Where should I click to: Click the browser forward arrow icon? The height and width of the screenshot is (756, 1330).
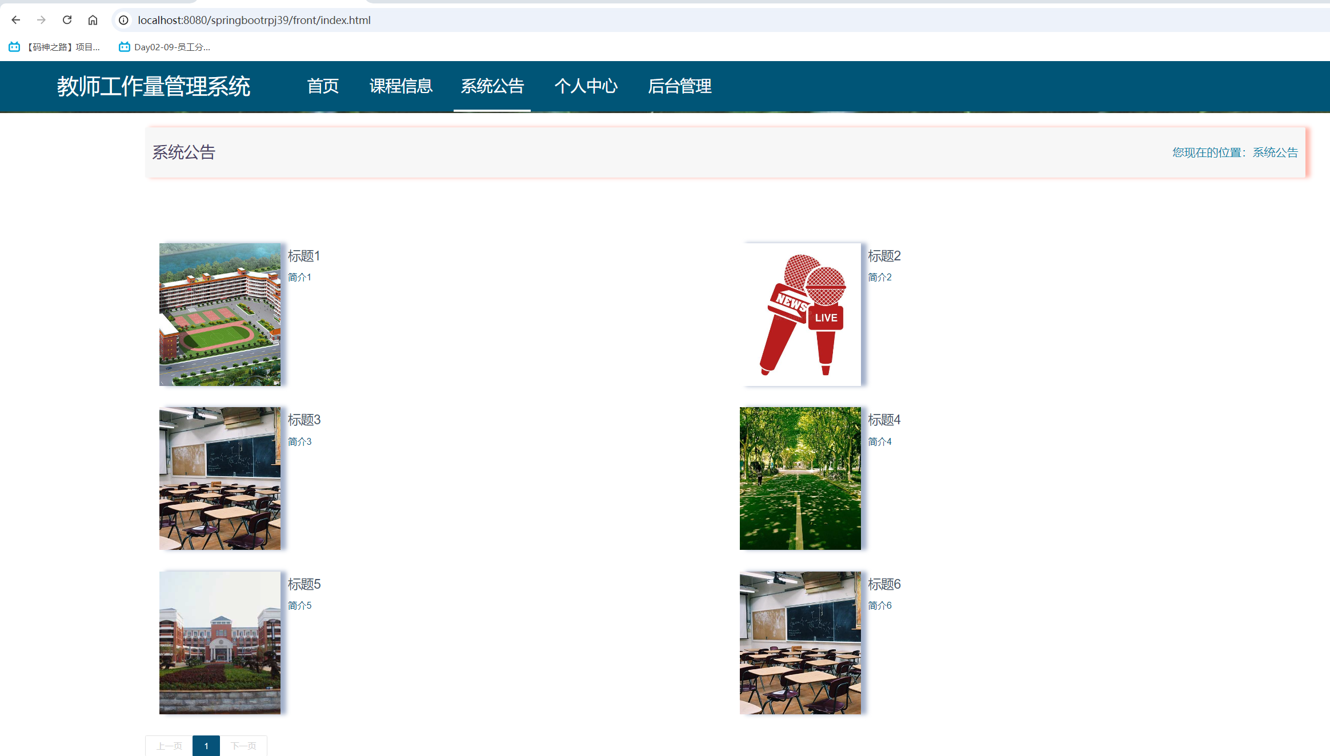(x=41, y=19)
